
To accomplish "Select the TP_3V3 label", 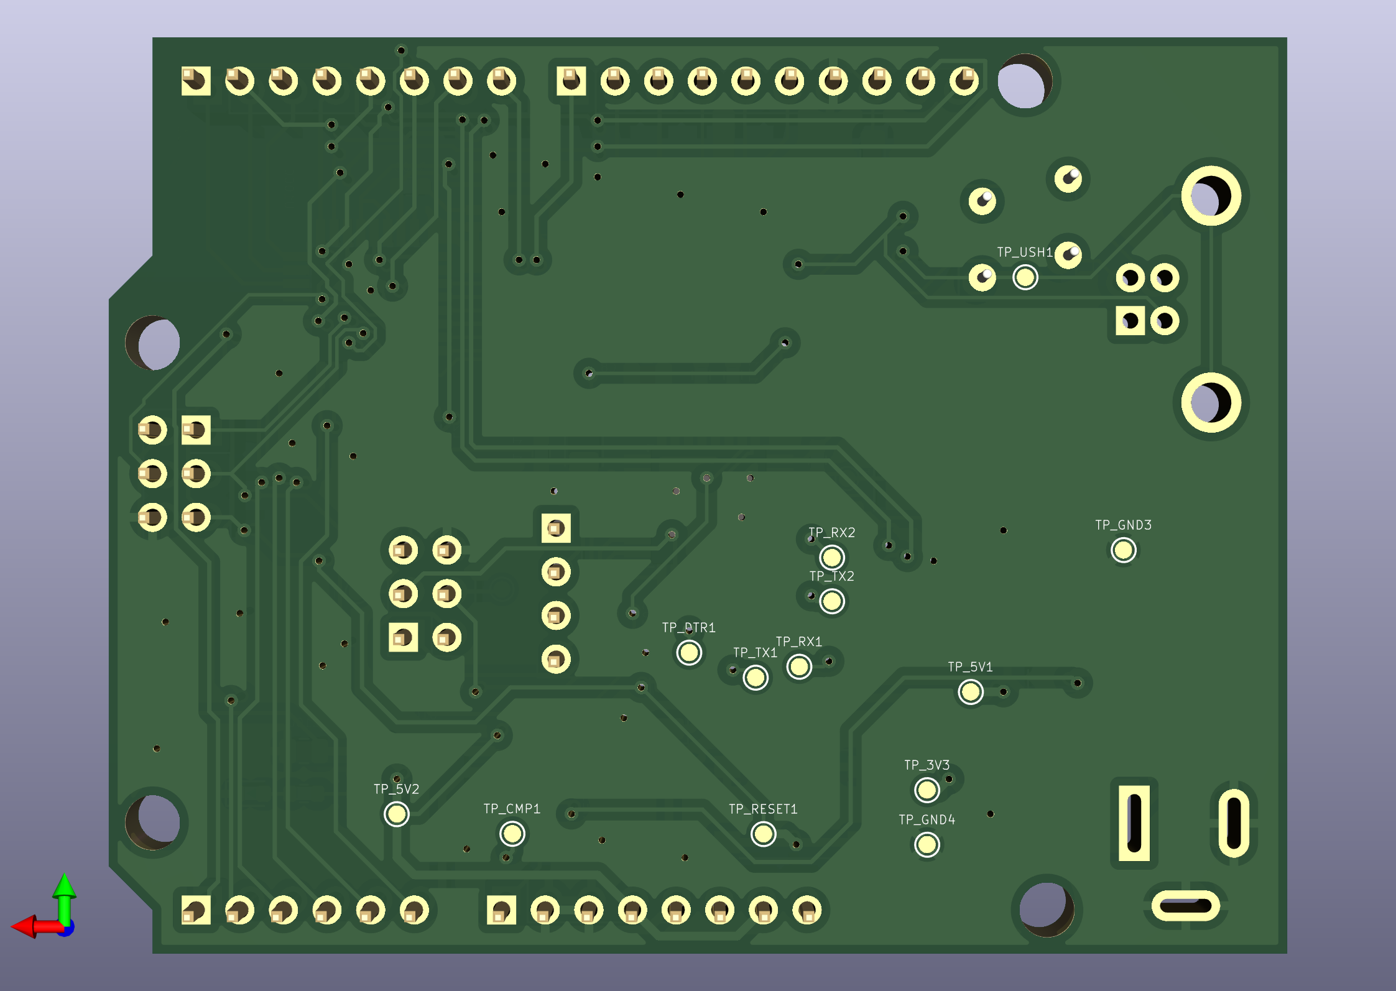I will tap(927, 765).
